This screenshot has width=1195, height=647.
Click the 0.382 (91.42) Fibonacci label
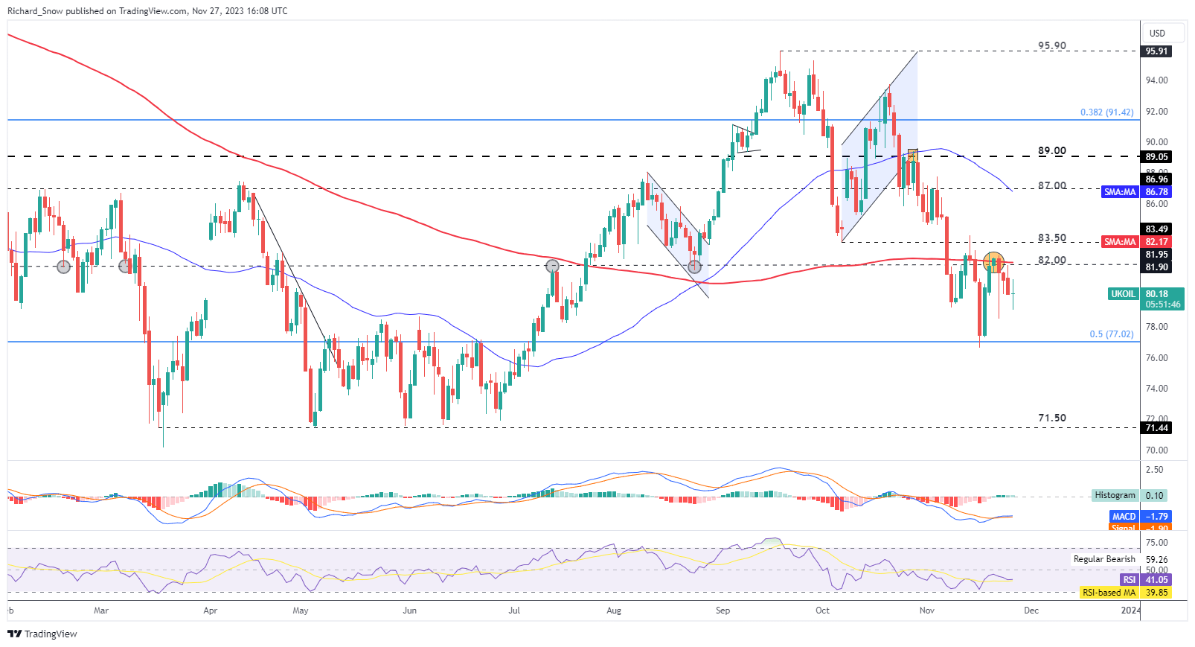click(x=1106, y=112)
